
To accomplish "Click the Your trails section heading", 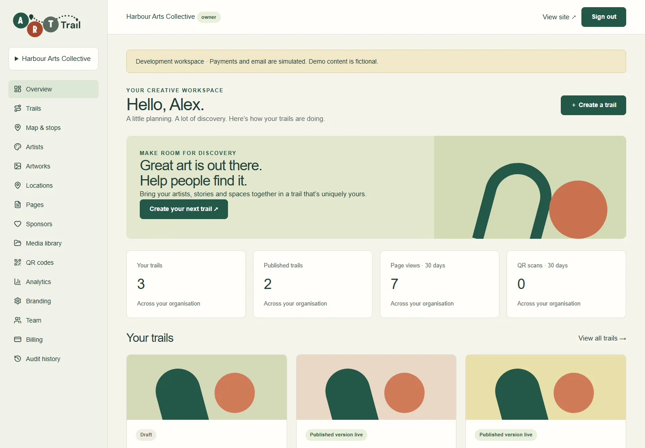I will click(x=150, y=338).
